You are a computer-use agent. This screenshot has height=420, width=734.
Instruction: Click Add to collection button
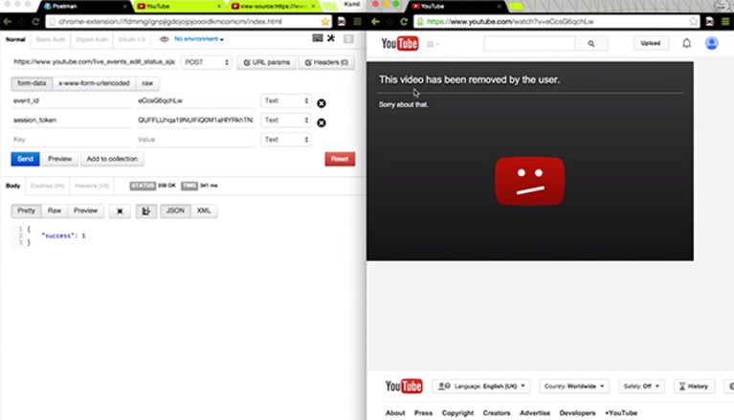(112, 159)
